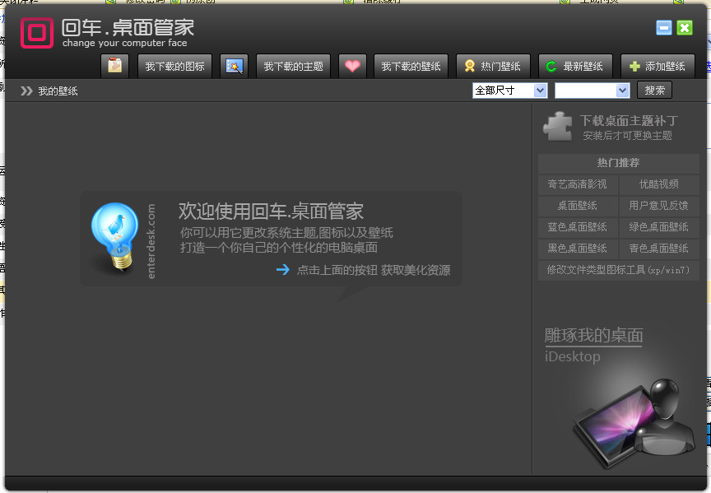
Task: Click the gold medal icon for 热门壁纸
Action: click(x=467, y=66)
